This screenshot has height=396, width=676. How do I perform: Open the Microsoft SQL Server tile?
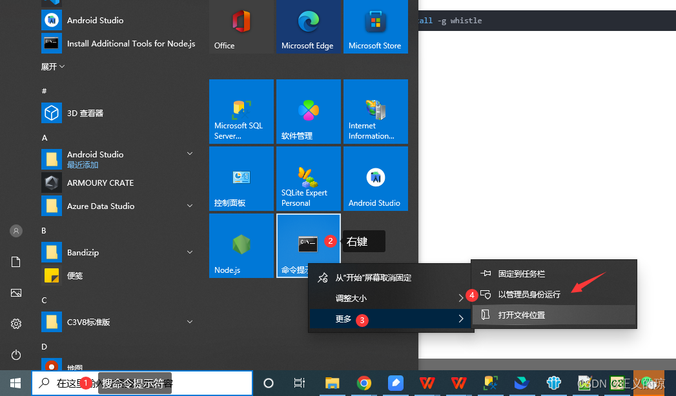click(241, 112)
